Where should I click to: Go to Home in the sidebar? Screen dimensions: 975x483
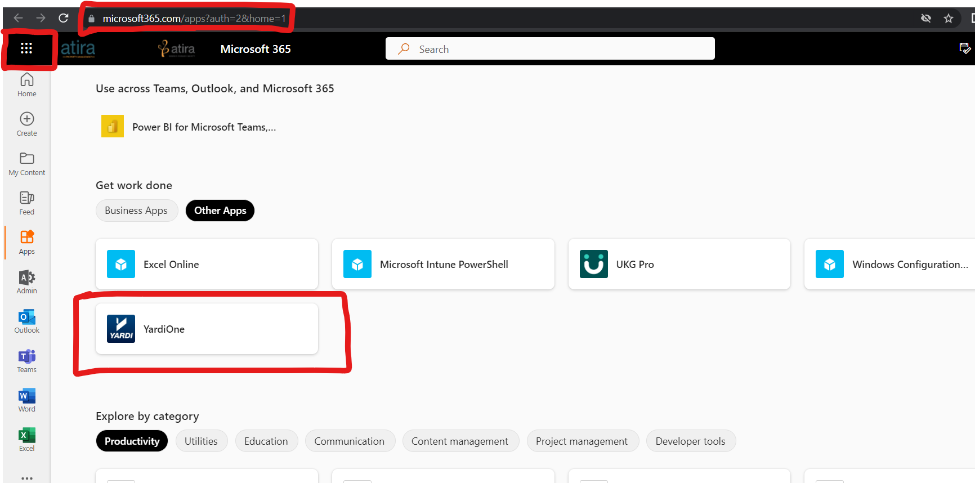click(x=26, y=85)
